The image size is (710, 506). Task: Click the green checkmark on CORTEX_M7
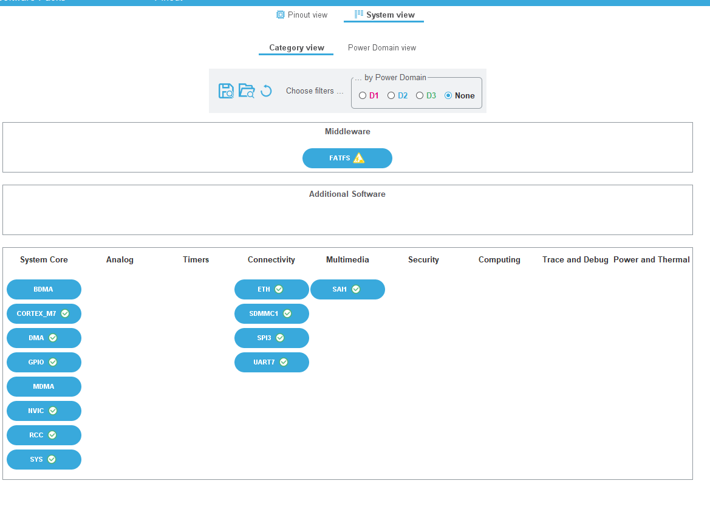65,313
